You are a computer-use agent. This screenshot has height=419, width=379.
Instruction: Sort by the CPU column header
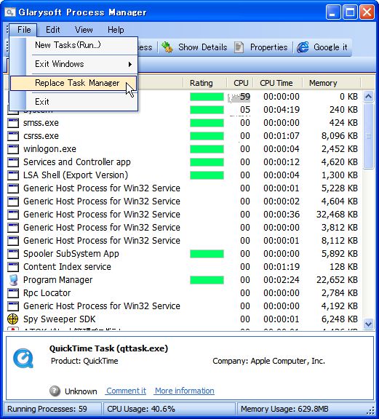240,83
